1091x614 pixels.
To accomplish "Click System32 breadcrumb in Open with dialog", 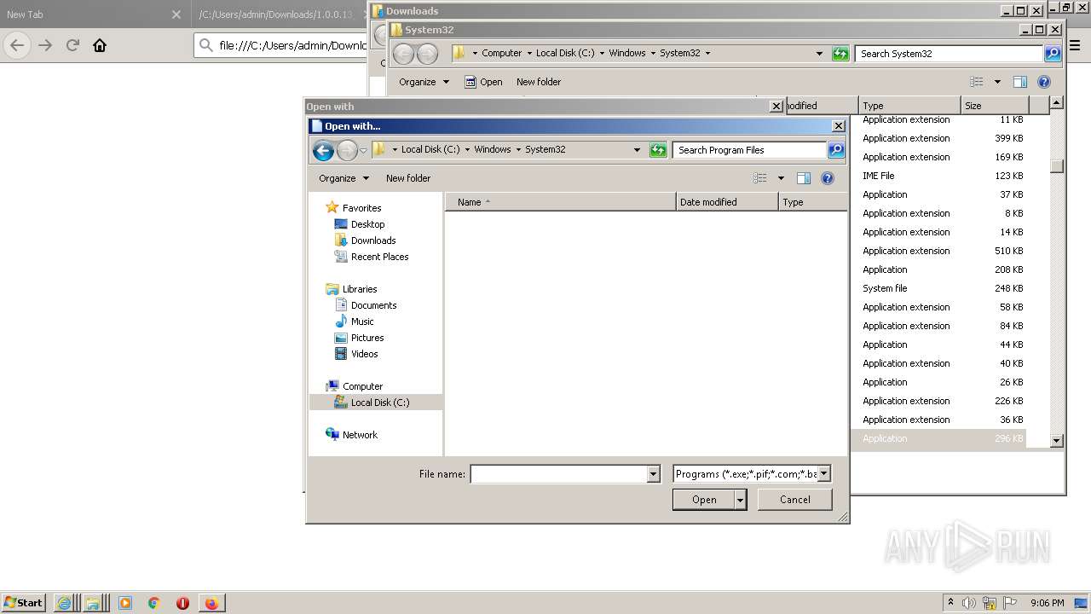I will click(545, 149).
